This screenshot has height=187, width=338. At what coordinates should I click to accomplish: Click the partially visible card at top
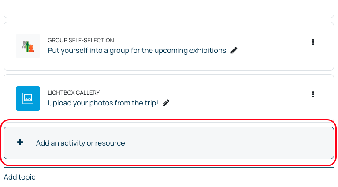pos(169,9)
